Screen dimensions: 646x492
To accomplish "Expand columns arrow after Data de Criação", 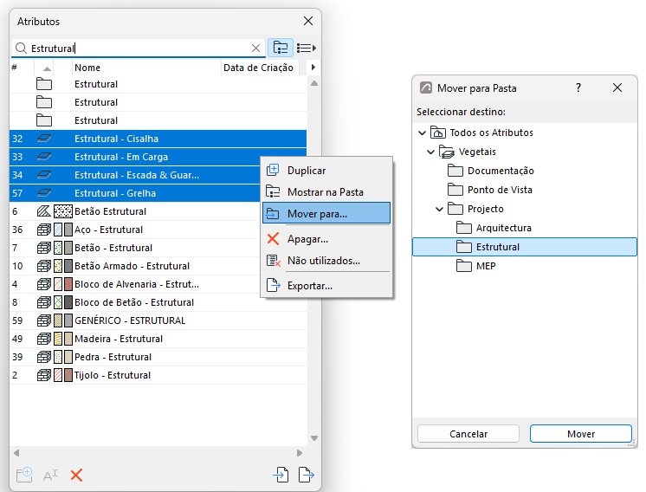I will pyautogui.click(x=313, y=68).
